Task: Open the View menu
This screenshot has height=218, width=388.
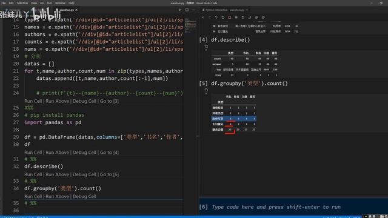Action: tap(34, 3)
